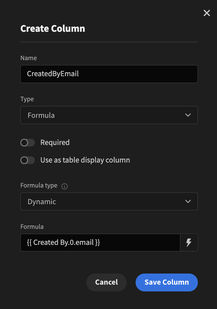
Task: Open the Type dropdown showing Formula
Action: click(x=109, y=115)
